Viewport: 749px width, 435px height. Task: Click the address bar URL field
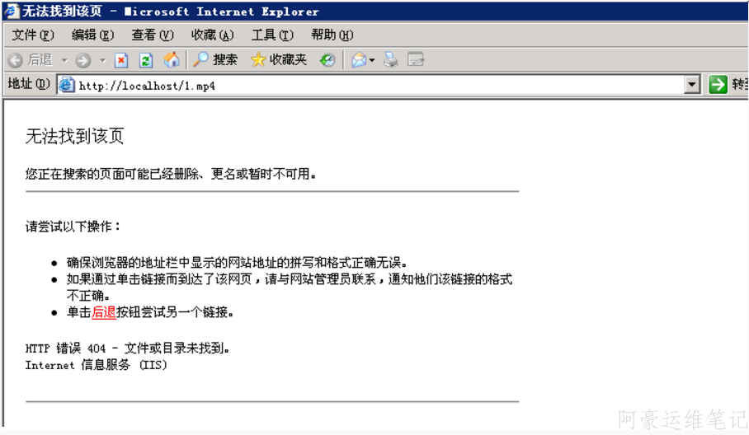point(371,85)
